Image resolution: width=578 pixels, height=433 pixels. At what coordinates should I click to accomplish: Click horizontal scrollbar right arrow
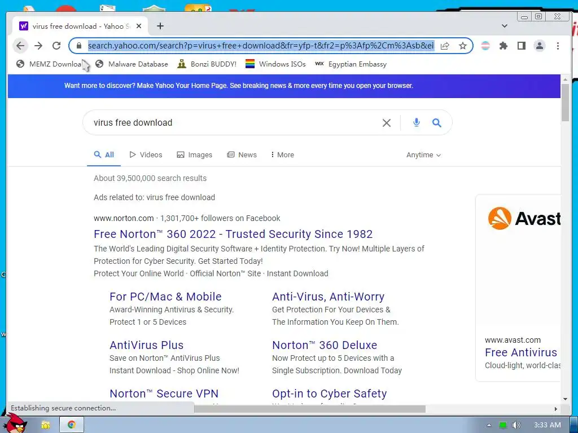pos(555,409)
